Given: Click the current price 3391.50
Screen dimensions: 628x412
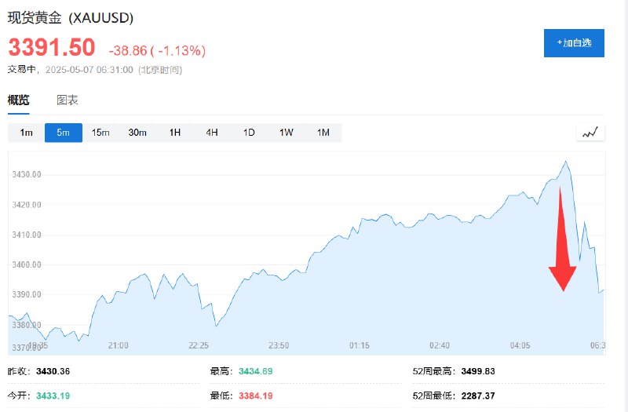Looking at the screenshot, I should pos(52,47).
